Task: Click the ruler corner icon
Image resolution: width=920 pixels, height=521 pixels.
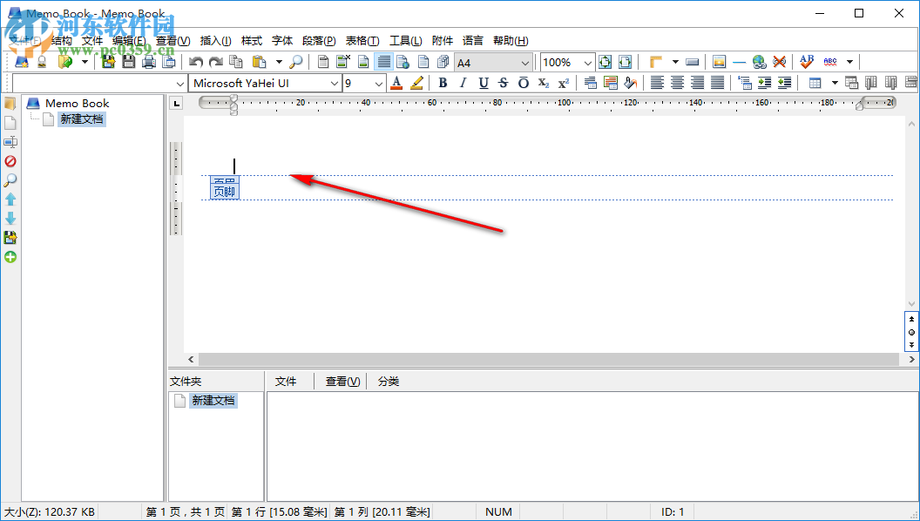Action: click(656, 62)
